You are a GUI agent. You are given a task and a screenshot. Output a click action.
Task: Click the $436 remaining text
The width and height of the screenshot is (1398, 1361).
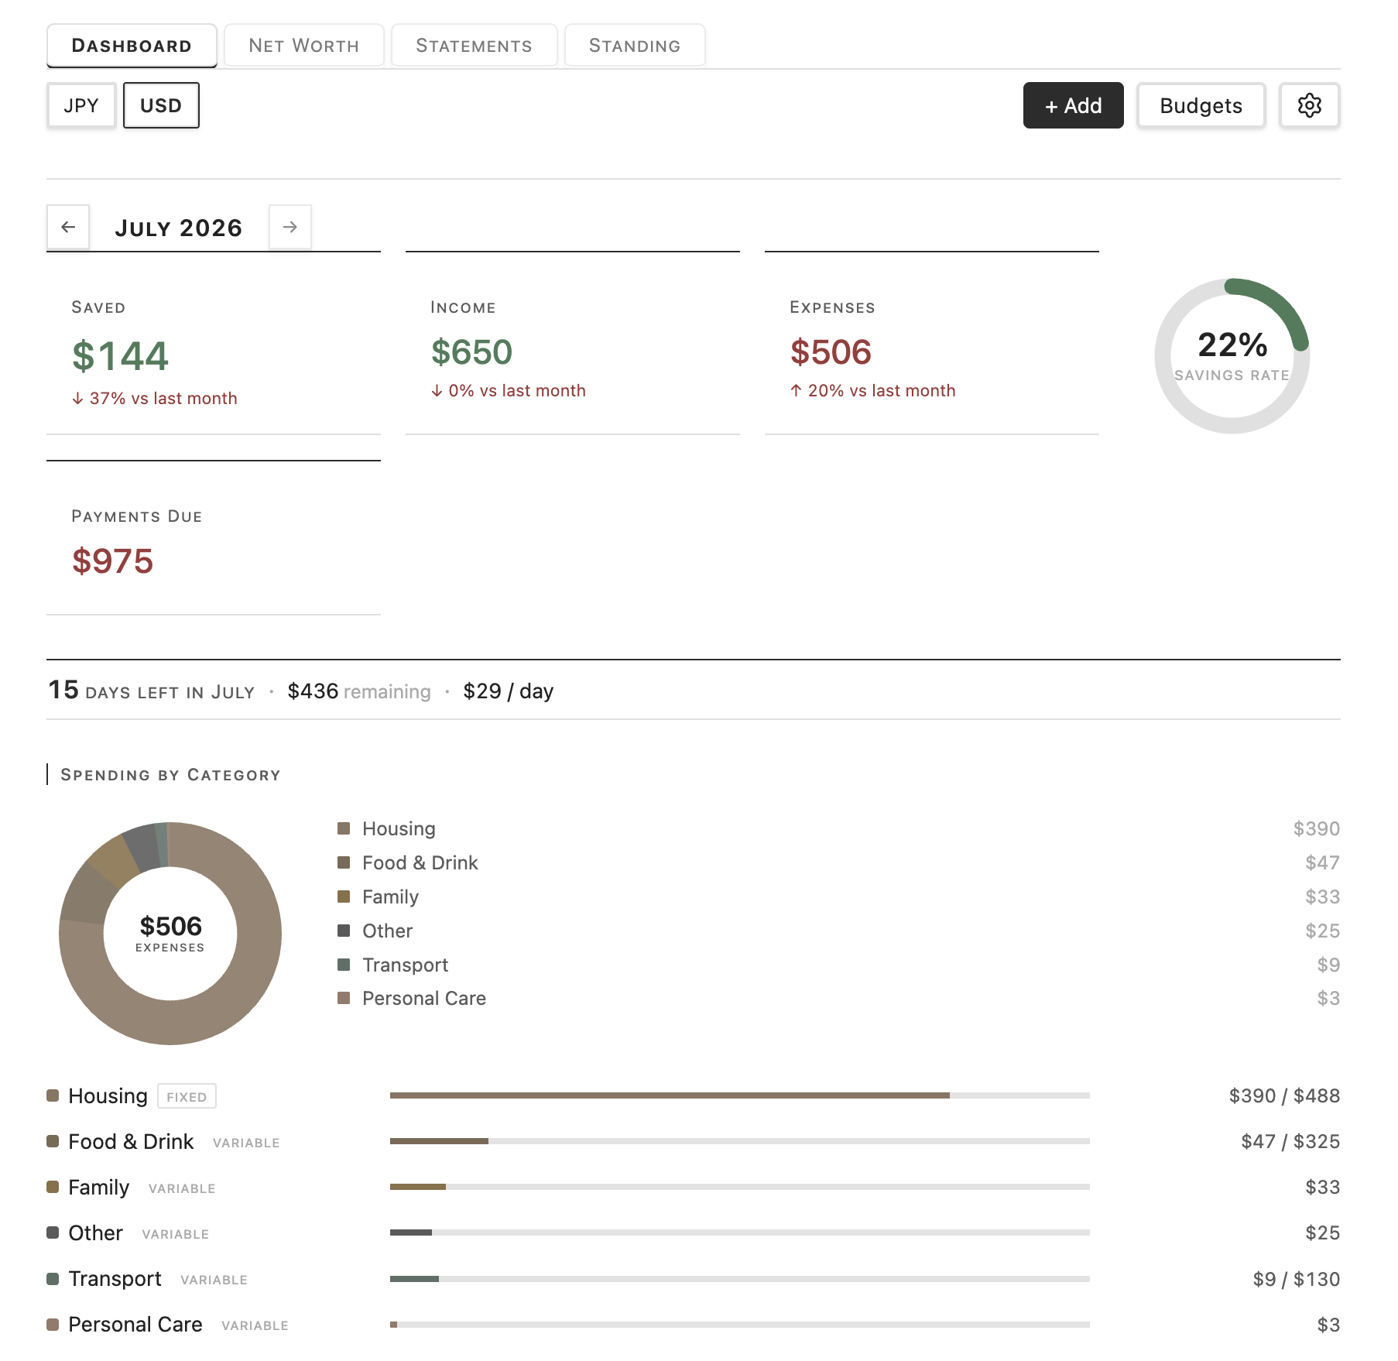pyautogui.click(x=359, y=691)
